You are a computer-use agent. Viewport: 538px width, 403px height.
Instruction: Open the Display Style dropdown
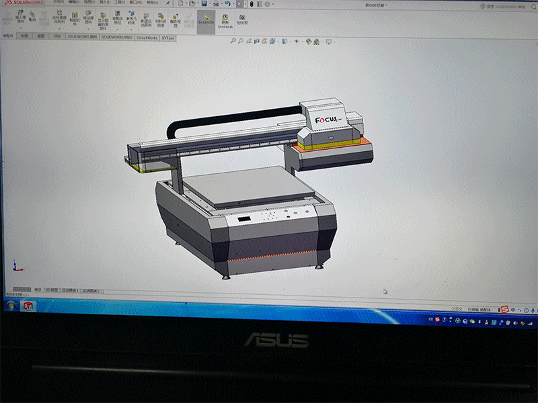(x=284, y=41)
